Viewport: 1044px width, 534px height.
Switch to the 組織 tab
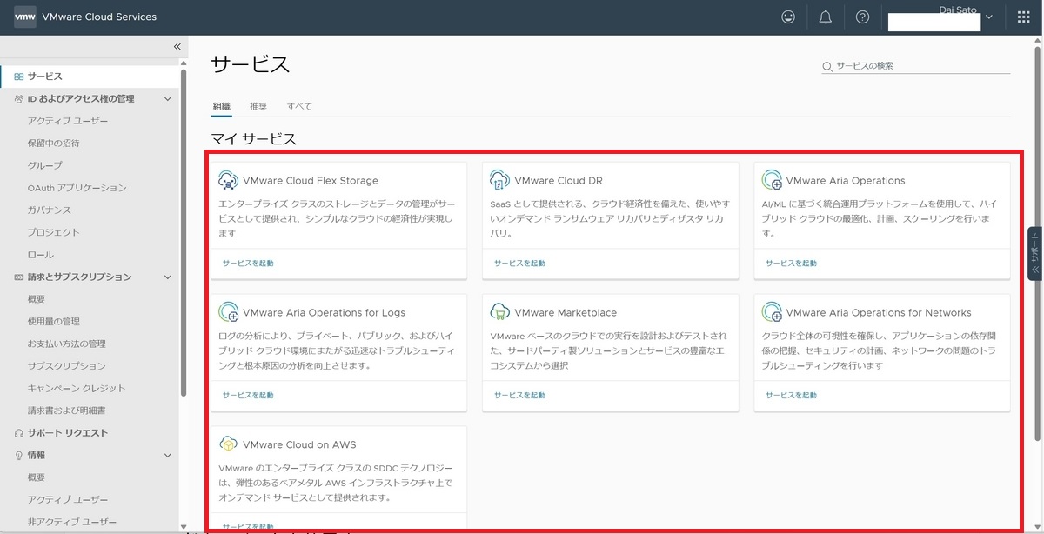[x=222, y=106]
